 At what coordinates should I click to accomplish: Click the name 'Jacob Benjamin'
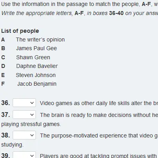pos(37,84)
